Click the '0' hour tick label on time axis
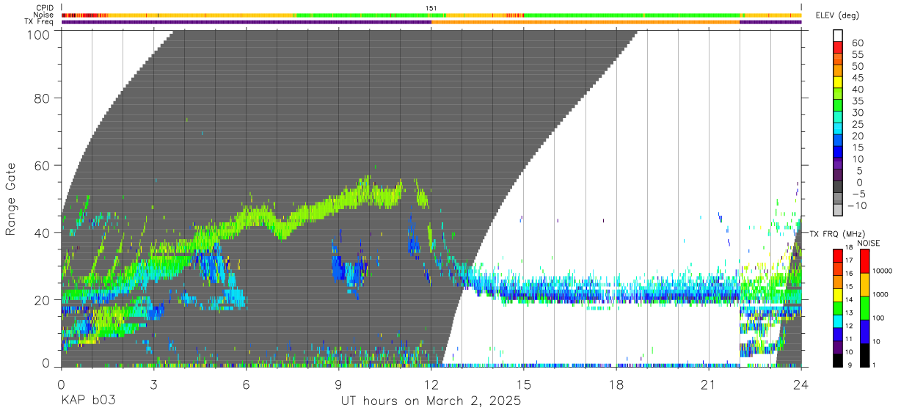 tap(61, 384)
